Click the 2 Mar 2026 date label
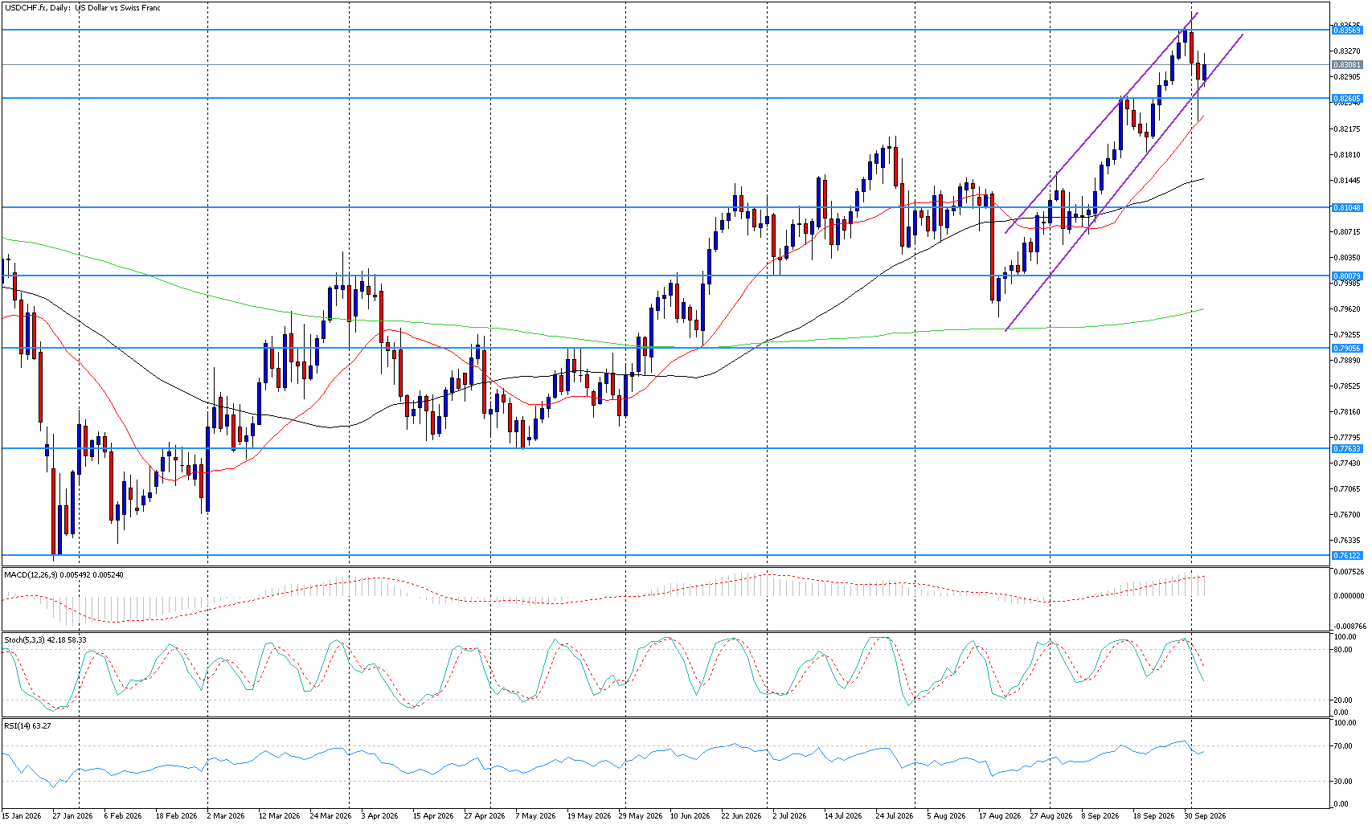Screen dimensions: 1372x825 click(225, 815)
